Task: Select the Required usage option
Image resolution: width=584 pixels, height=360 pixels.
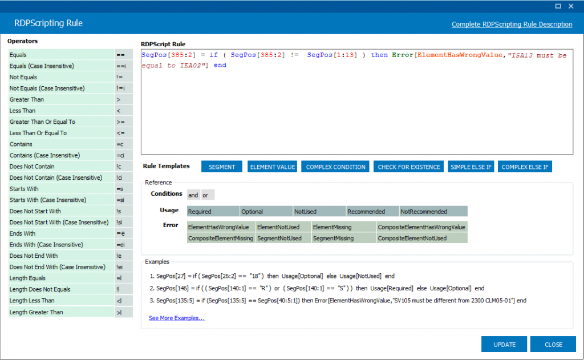Action: (213, 211)
